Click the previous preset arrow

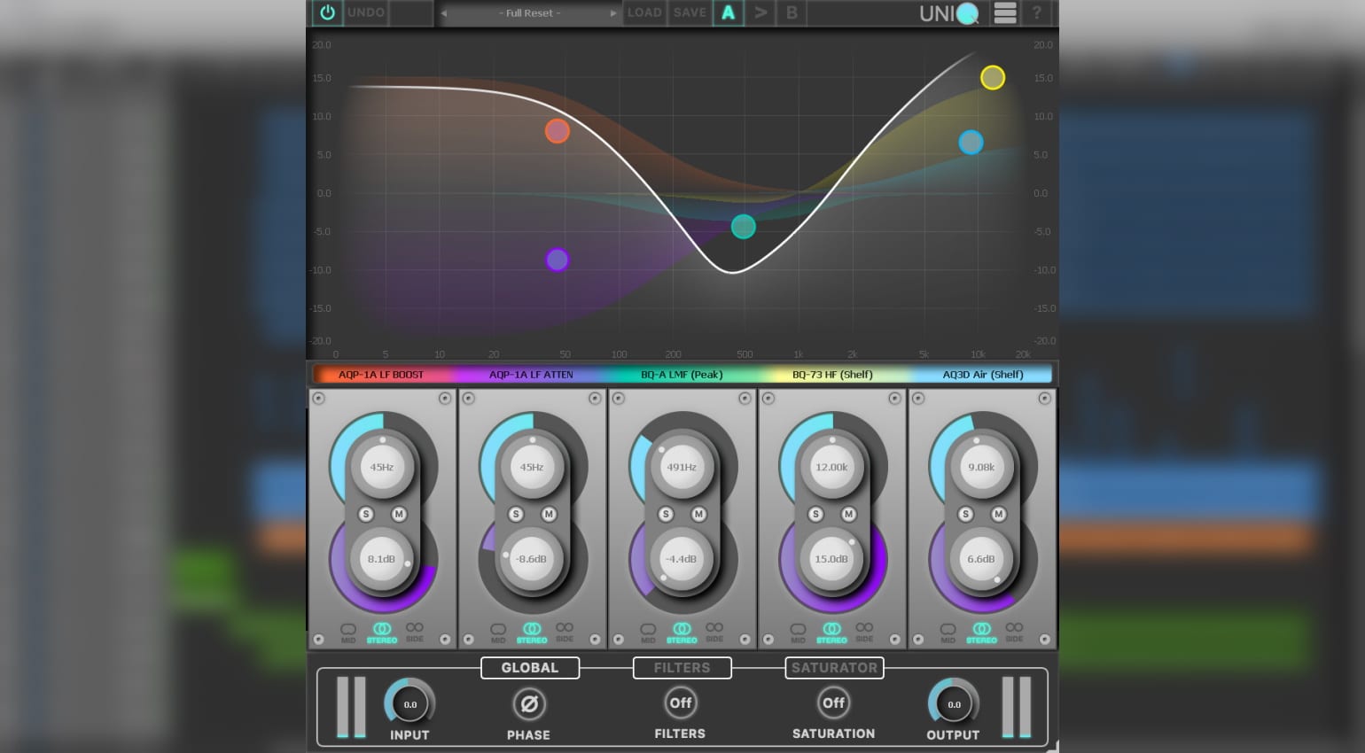(x=446, y=12)
